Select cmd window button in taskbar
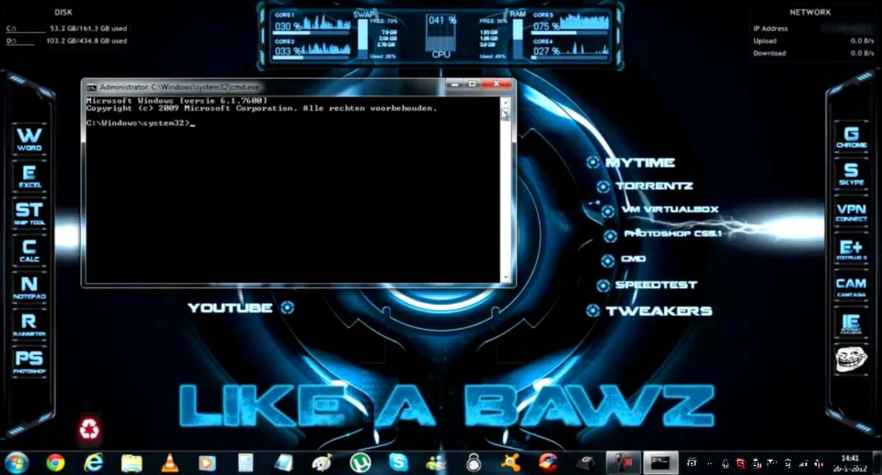 [661, 463]
